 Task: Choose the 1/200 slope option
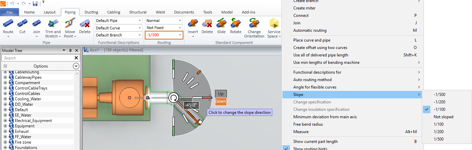(447, 131)
